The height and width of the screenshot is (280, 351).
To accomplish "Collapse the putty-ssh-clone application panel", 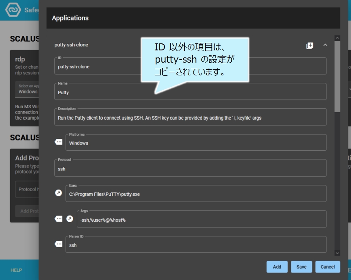I will [x=325, y=45].
